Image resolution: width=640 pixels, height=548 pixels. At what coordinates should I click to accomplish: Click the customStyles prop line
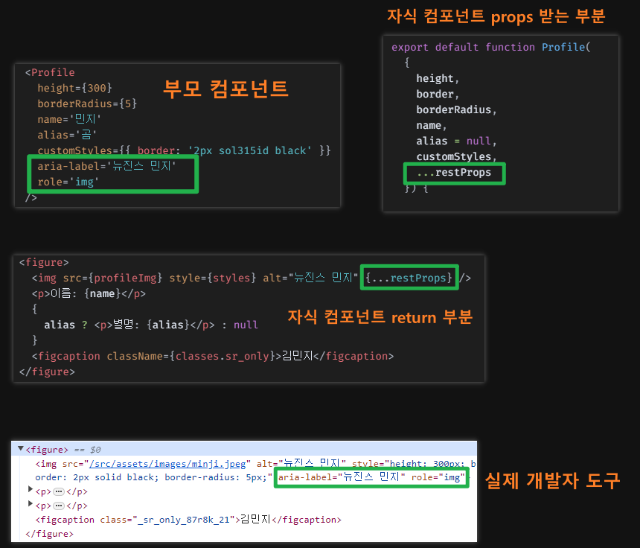click(x=184, y=150)
